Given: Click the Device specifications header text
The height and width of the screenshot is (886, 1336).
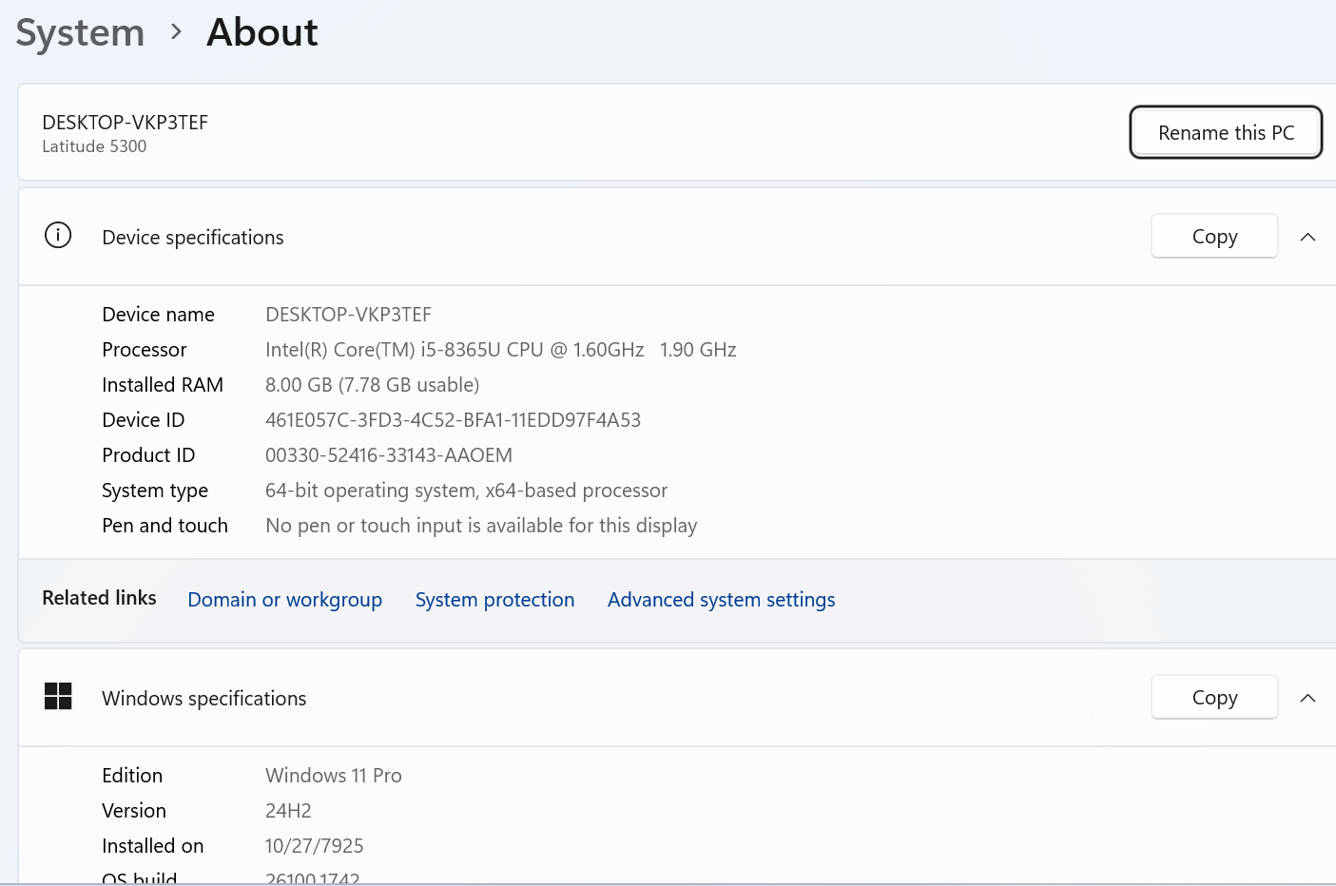Looking at the screenshot, I should (x=193, y=238).
